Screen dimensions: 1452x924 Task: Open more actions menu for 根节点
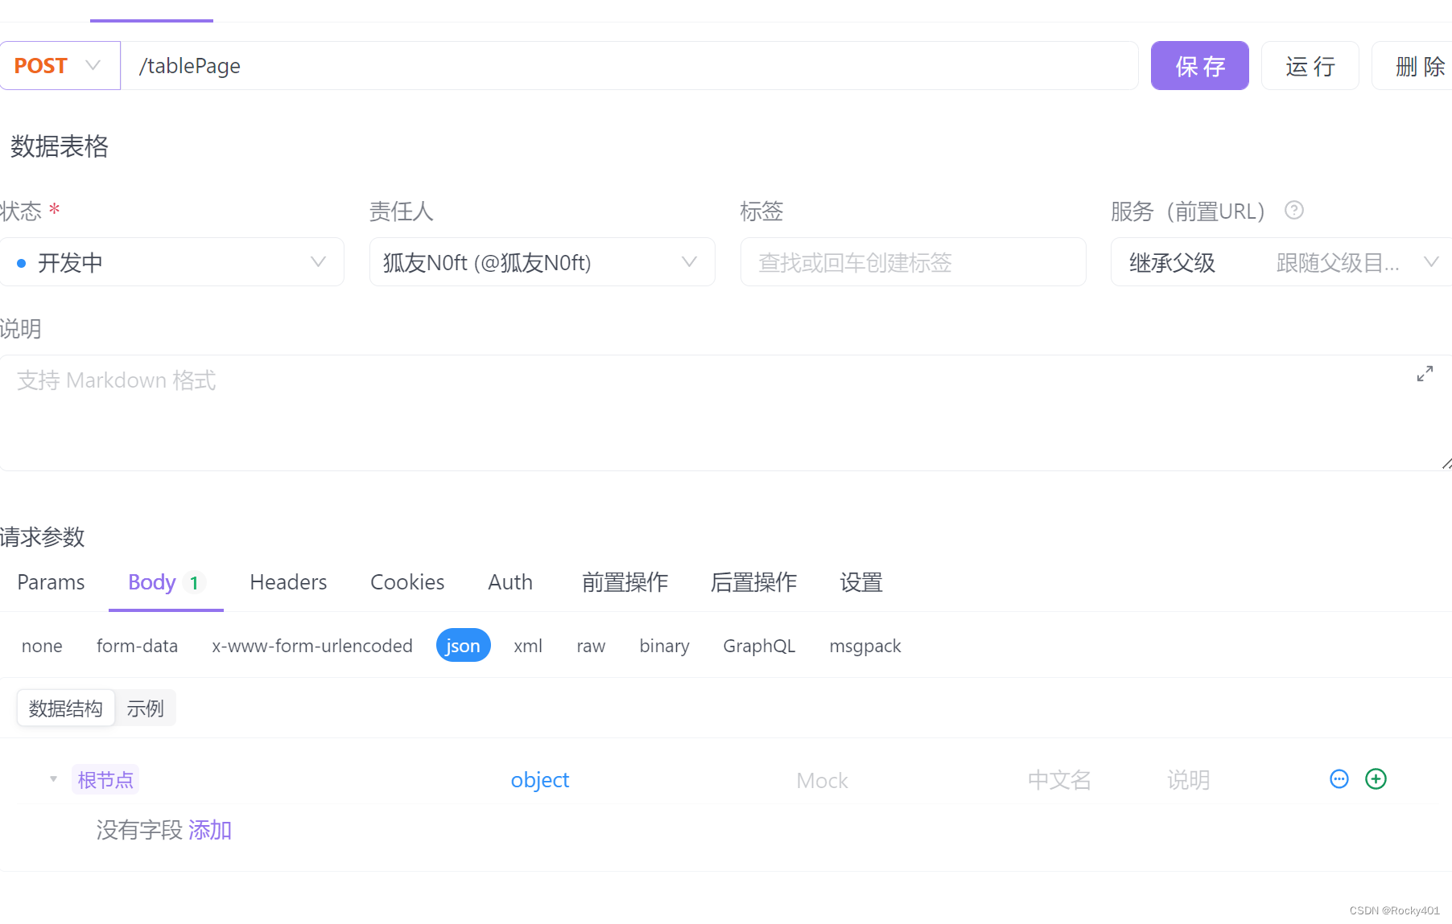(x=1339, y=778)
